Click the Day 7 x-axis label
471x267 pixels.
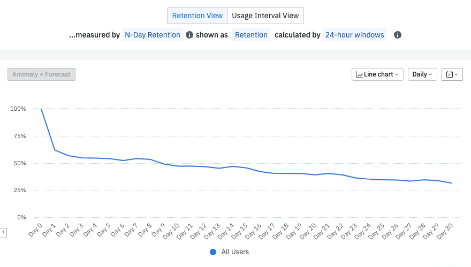pos(131,230)
